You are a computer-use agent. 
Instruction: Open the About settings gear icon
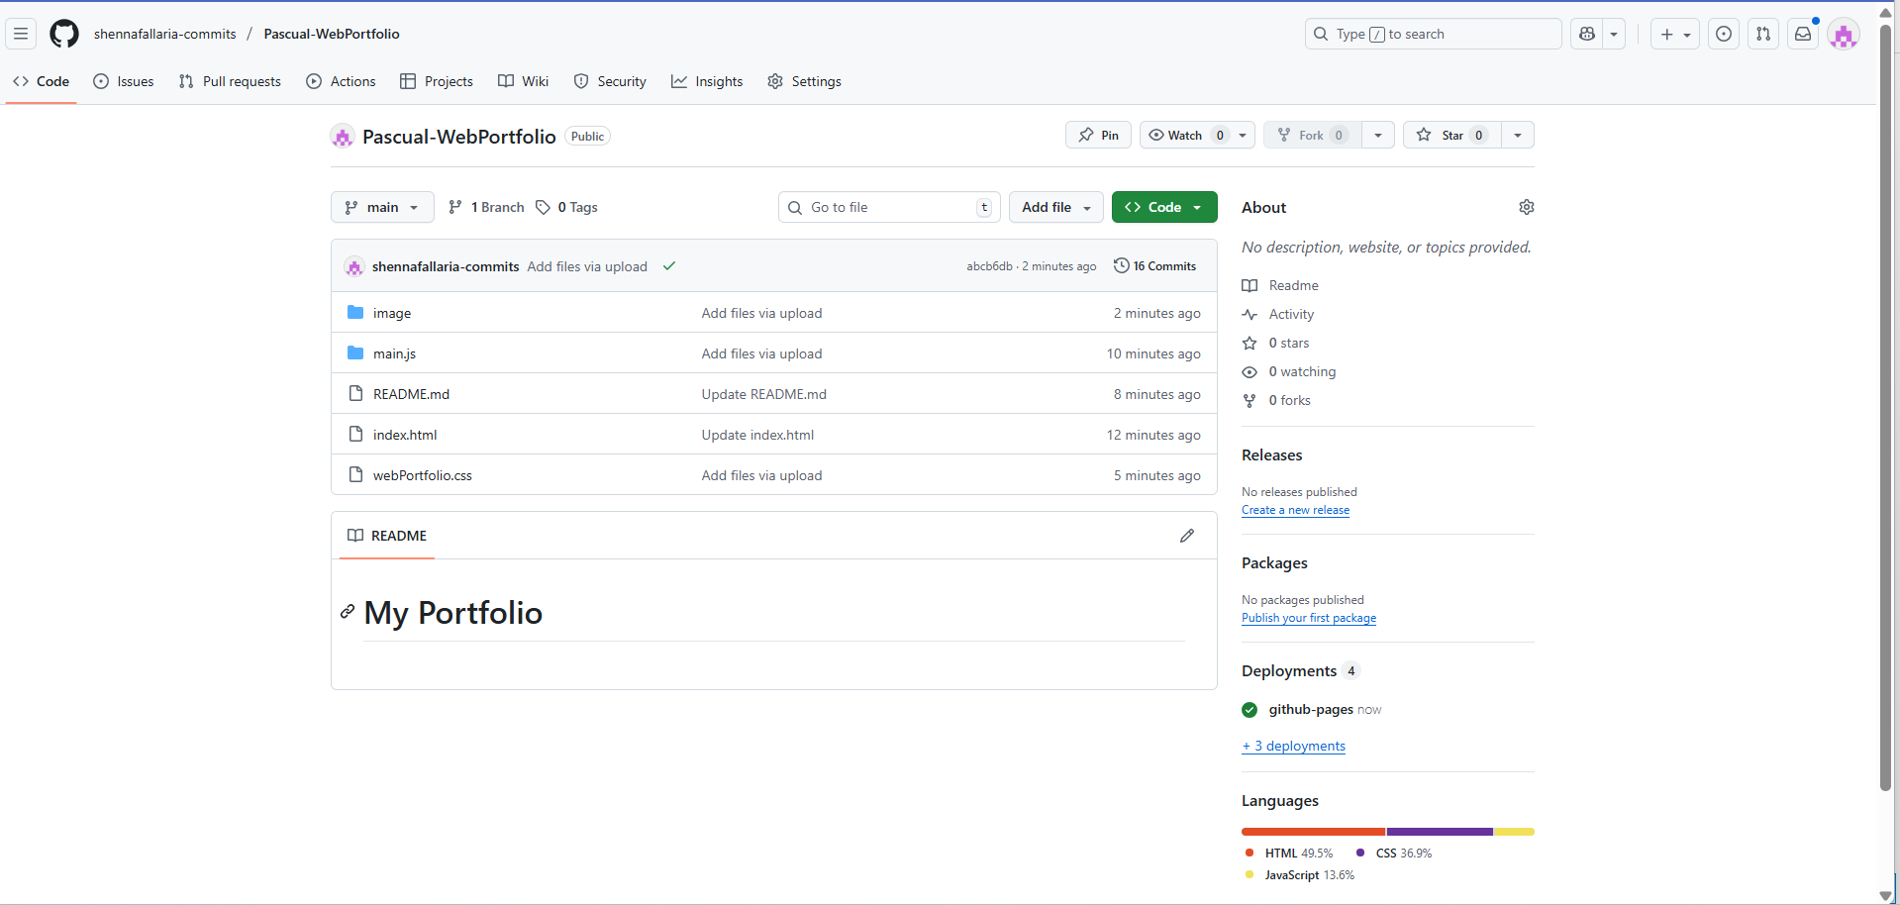tap(1526, 207)
